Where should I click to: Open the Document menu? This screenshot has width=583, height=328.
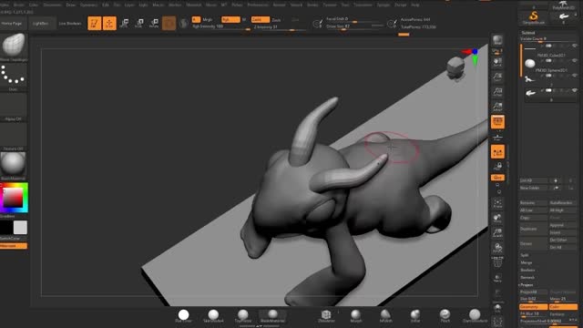point(53,5)
